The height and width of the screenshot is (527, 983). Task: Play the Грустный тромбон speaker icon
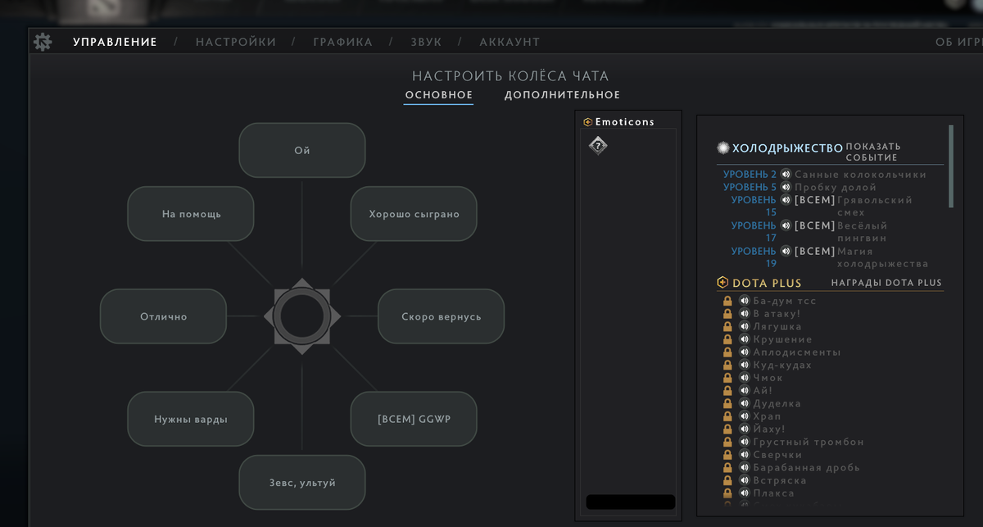[744, 442]
